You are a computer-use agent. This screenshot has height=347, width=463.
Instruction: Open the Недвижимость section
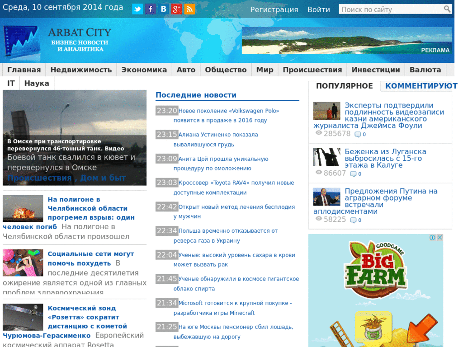click(x=81, y=70)
